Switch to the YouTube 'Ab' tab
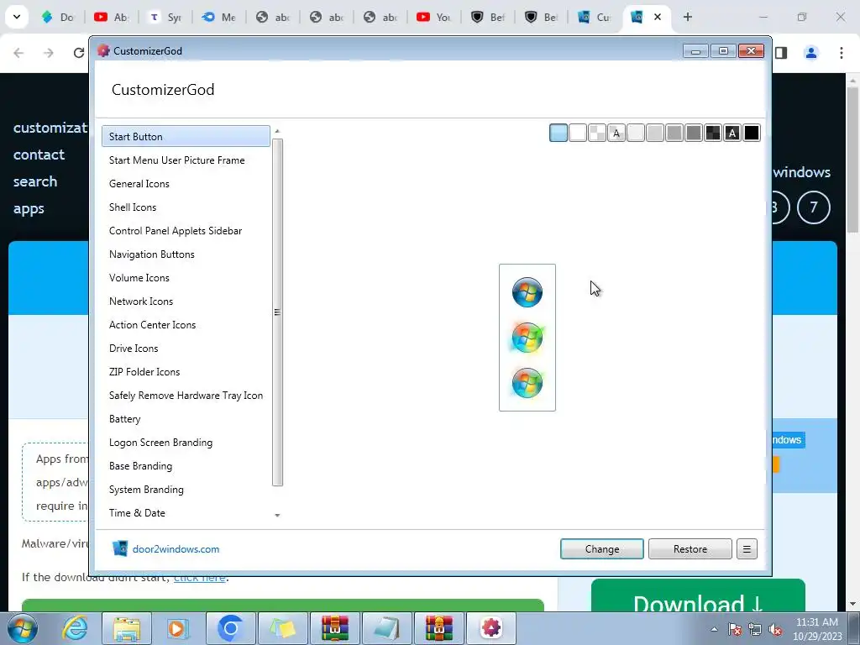 tap(112, 17)
